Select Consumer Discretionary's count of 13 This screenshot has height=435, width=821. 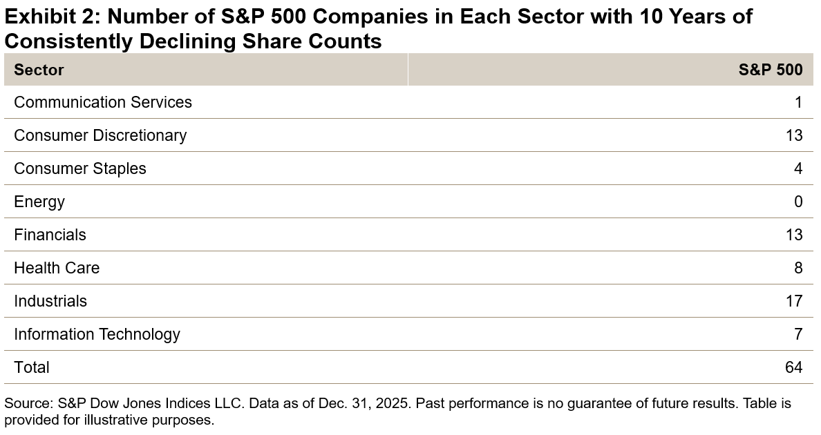click(x=794, y=135)
